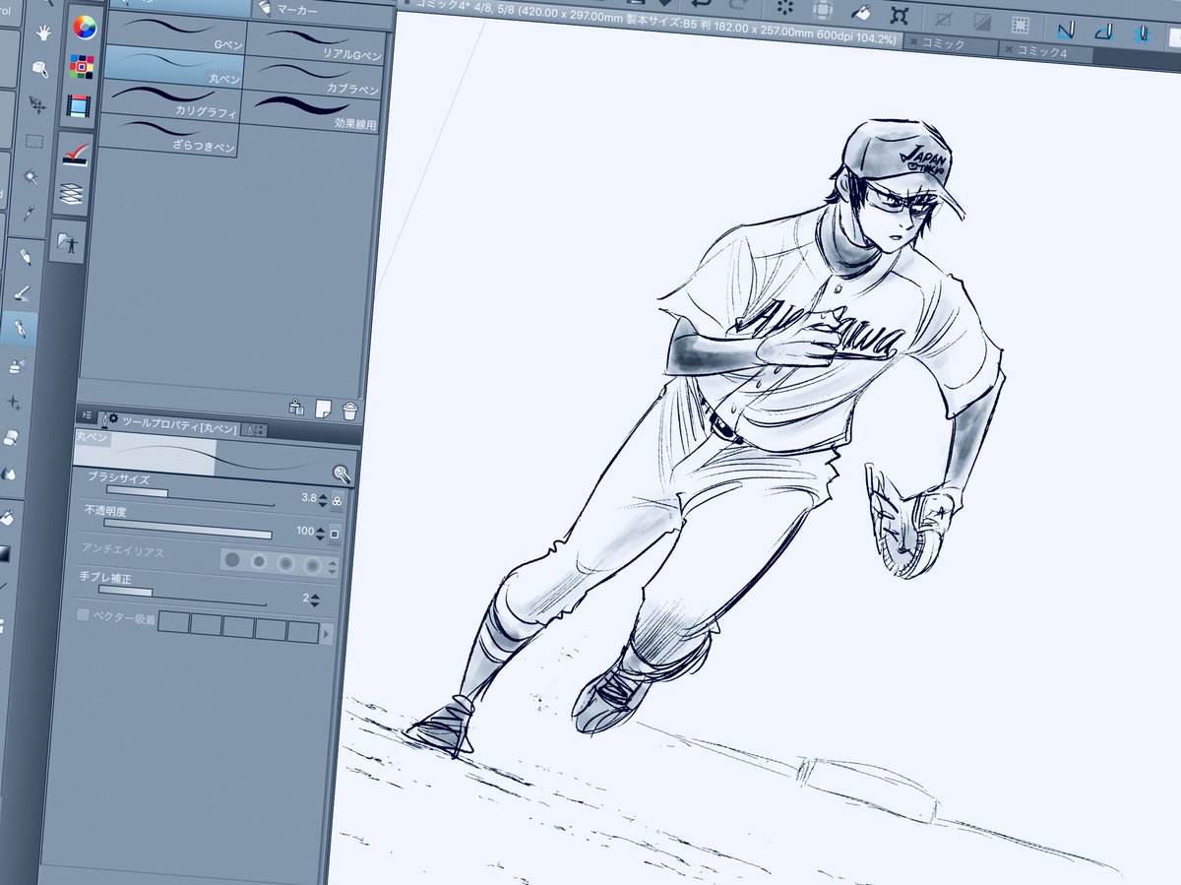Click the 手ブレ補正 value stepper arrows
This screenshot has height=885, width=1181.
314,600
